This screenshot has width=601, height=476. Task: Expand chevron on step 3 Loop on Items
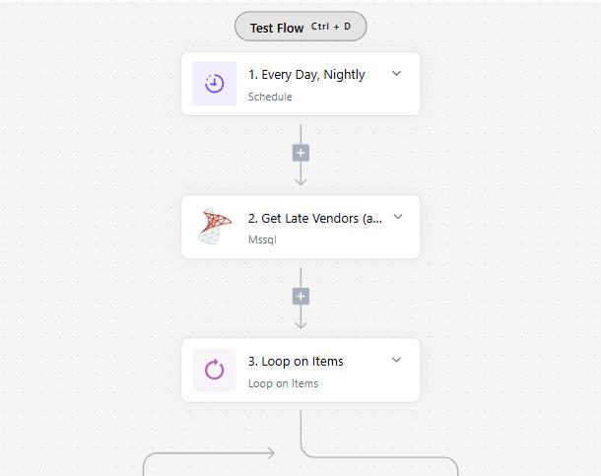click(x=396, y=361)
